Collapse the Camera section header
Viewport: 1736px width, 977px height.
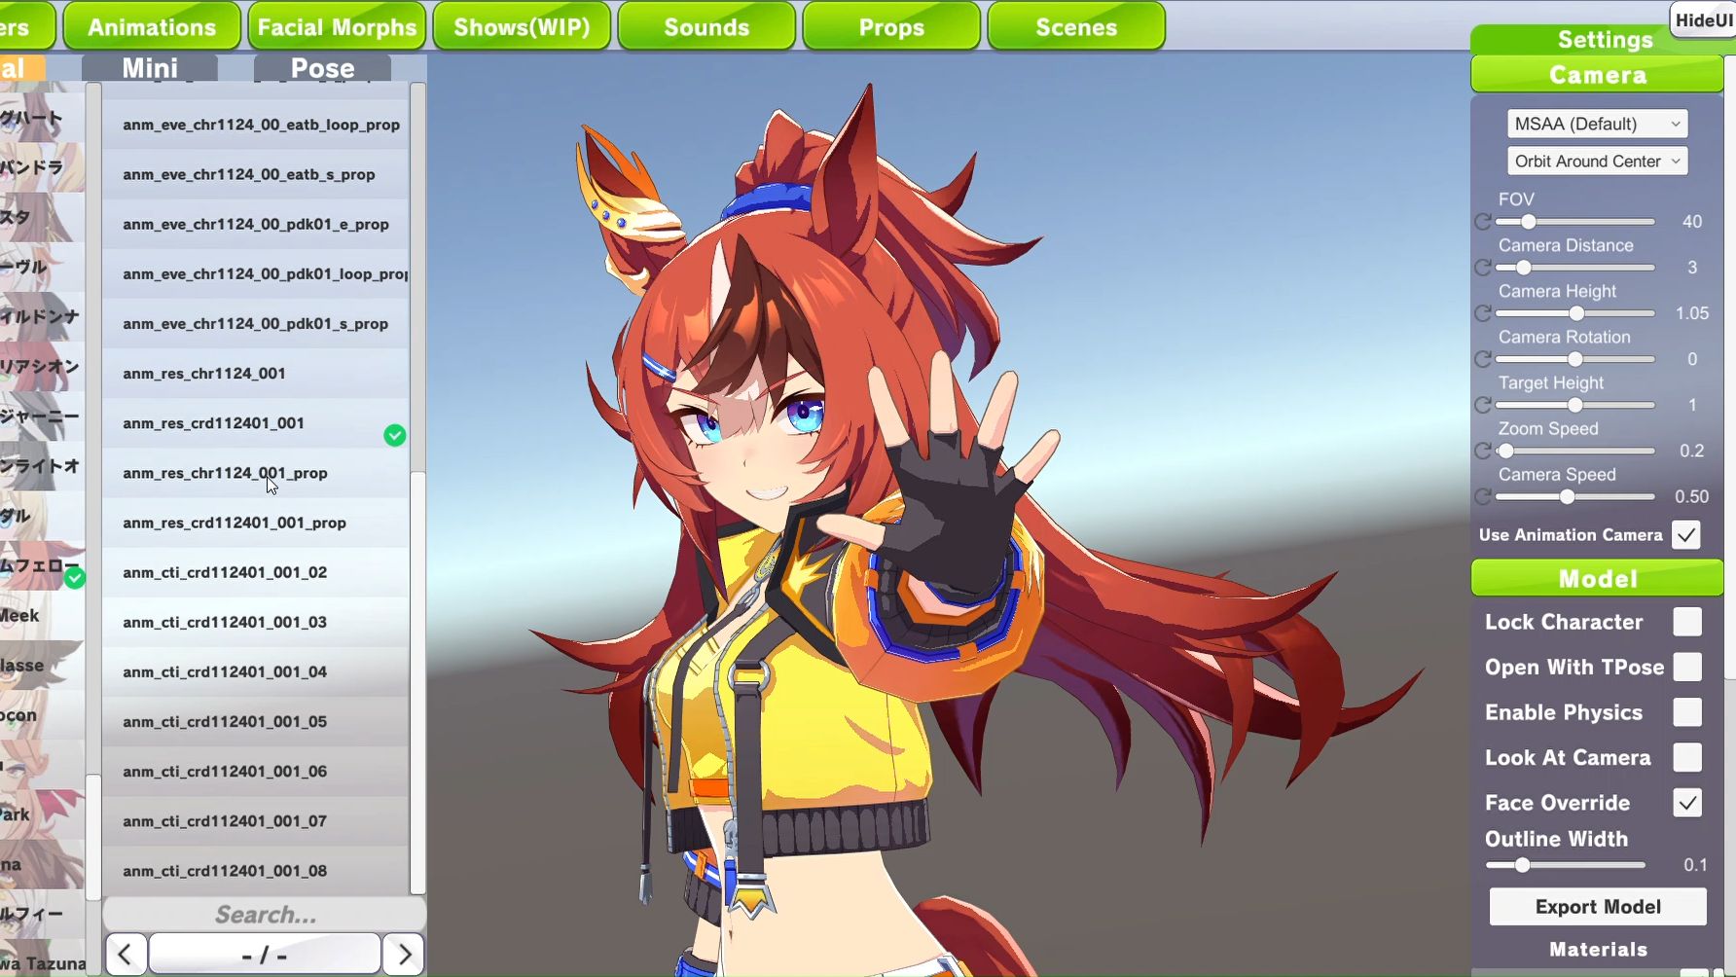click(1597, 75)
